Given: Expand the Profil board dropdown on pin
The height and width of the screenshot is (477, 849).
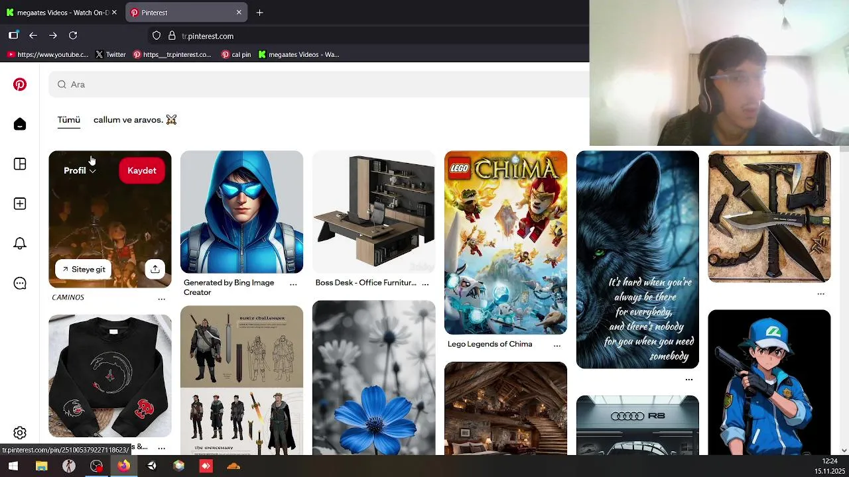Looking at the screenshot, I should (80, 170).
